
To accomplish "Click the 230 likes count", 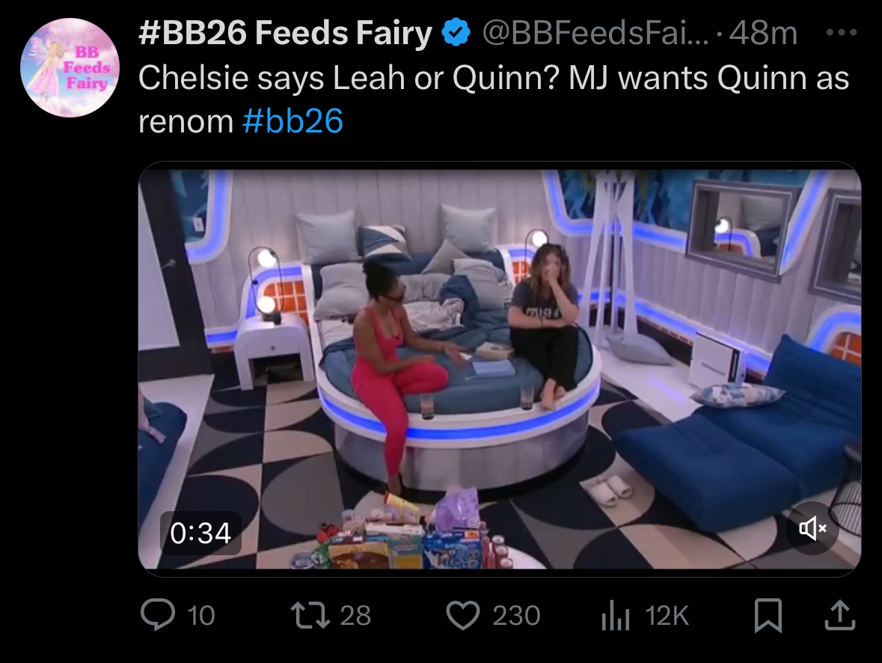I will point(516,615).
